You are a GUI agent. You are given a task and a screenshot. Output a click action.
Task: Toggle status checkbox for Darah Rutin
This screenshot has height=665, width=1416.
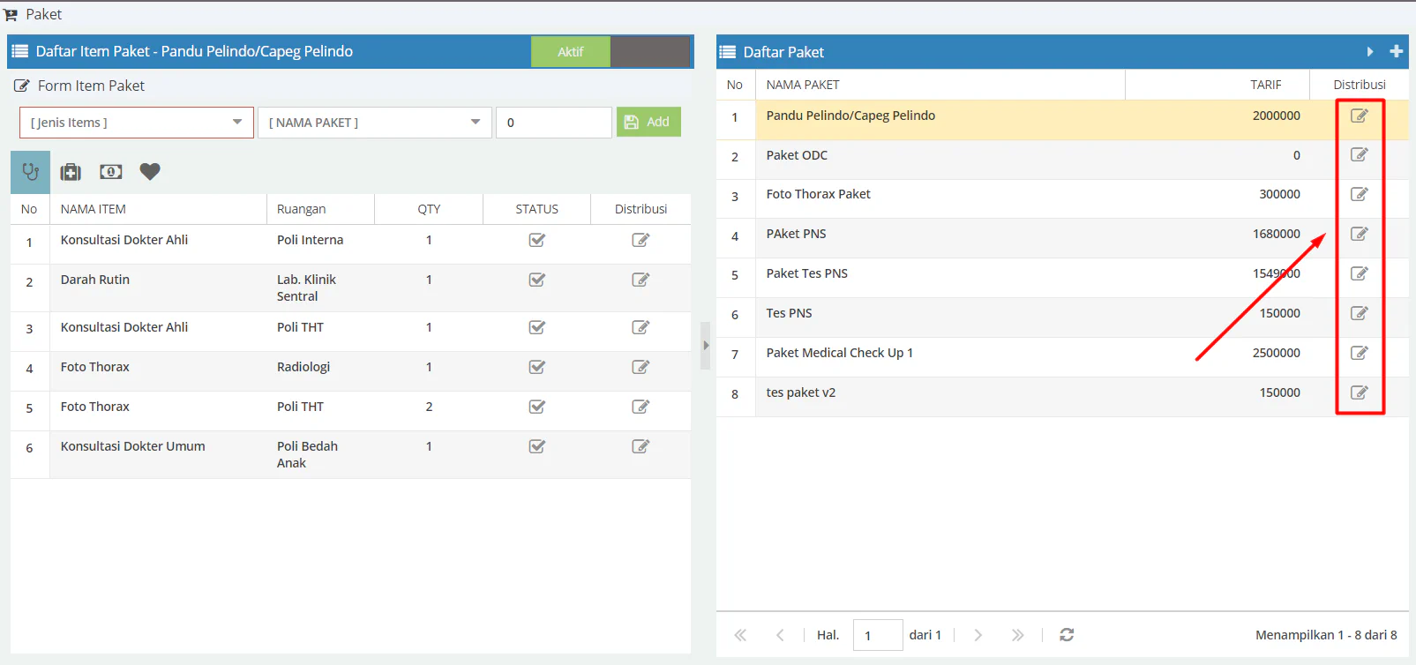click(536, 280)
